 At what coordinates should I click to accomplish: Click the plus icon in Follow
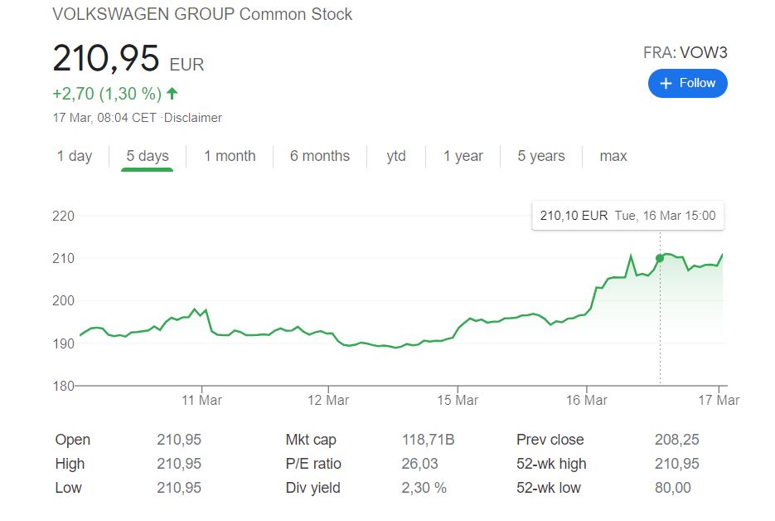pos(665,83)
